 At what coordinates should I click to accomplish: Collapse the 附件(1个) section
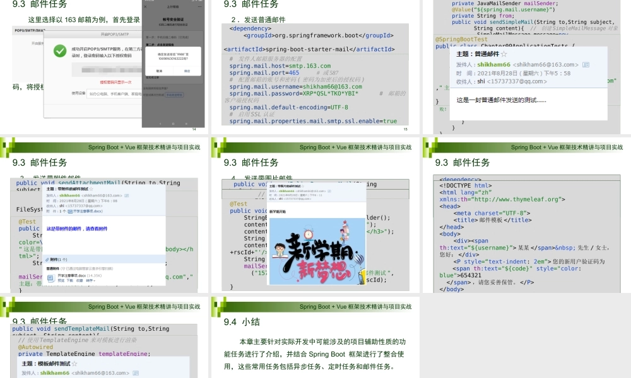(x=57, y=259)
